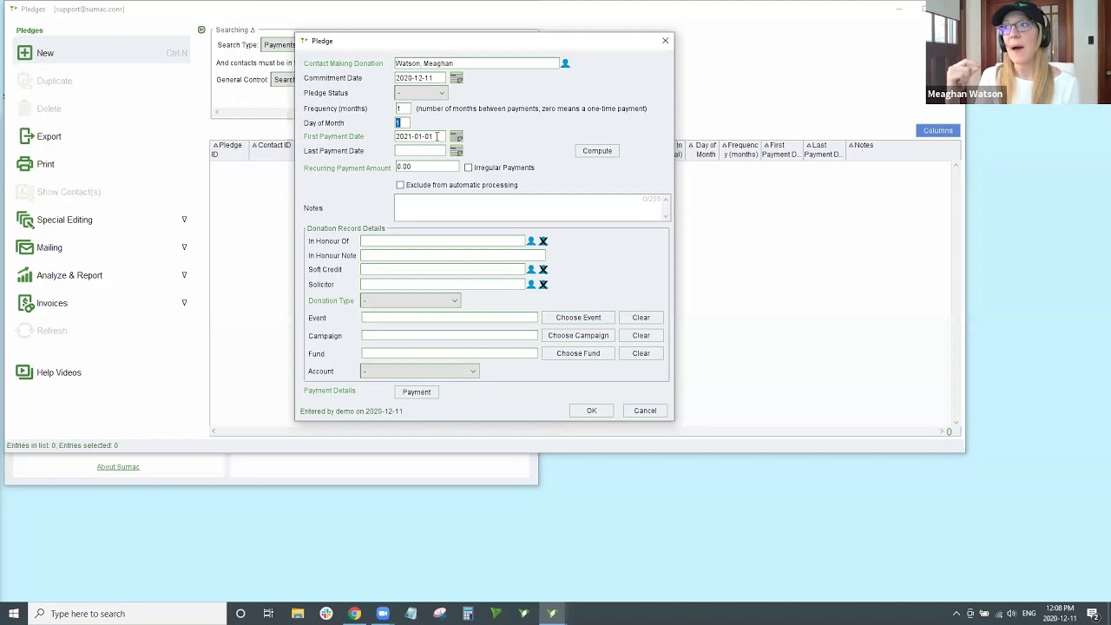This screenshot has width=1111, height=625.
Task: Open calendar for Commitment Date
Action: pyautogui.click(x=457, y=78)
